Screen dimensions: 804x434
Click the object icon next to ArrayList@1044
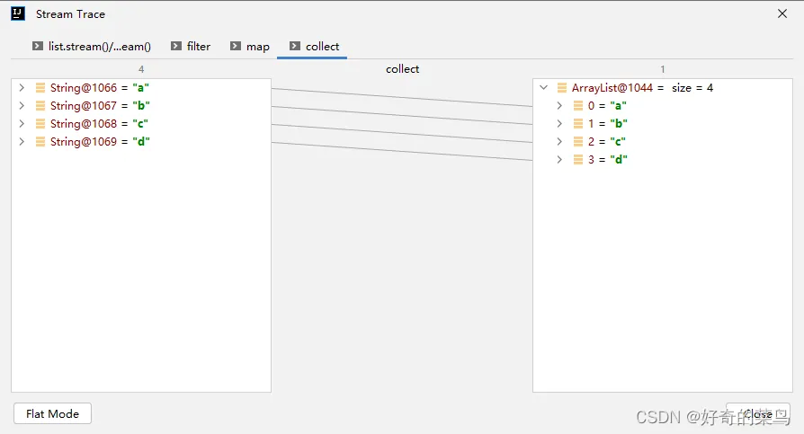point(562,88)
